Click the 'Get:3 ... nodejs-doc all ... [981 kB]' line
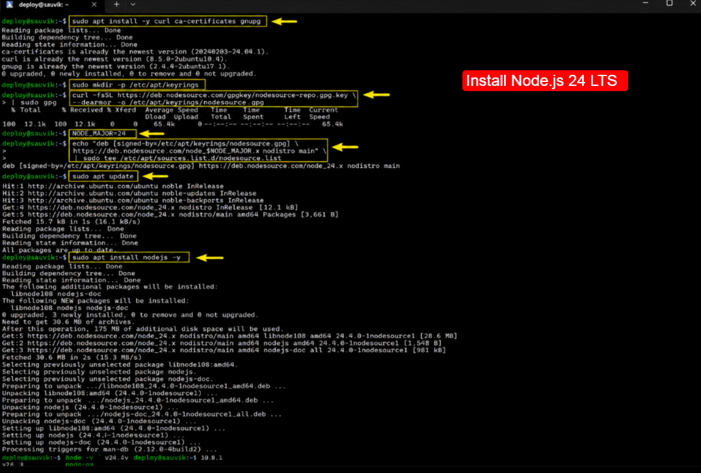Screen dimensions: 701x473 tap(224, 351)
